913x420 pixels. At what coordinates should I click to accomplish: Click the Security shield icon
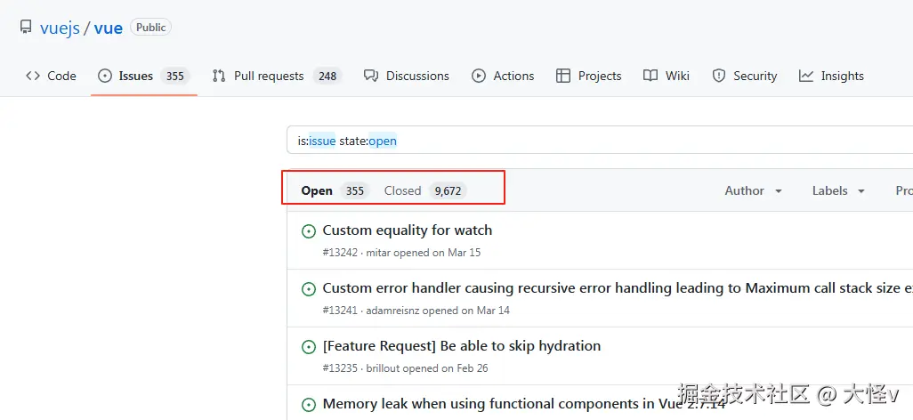pos(719,76)
